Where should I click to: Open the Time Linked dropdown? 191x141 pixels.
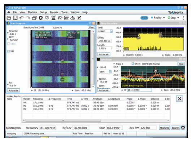coord(111,31)
